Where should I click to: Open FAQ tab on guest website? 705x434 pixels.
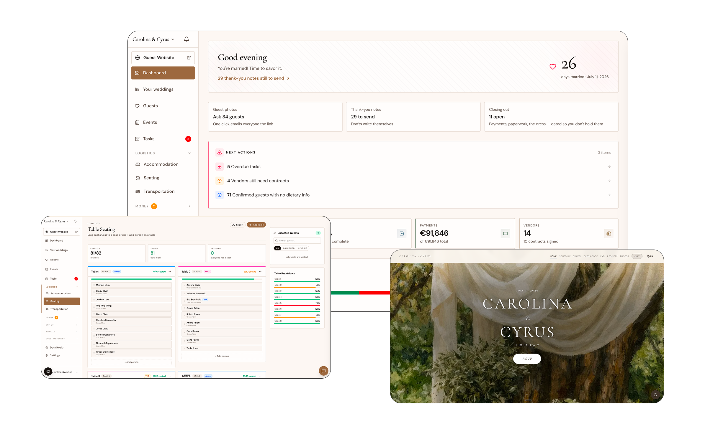click(x=602, y=256)
